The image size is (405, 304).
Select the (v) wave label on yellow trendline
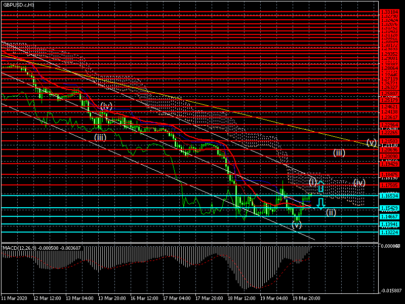pyautogui.click(x=372, y=142)
